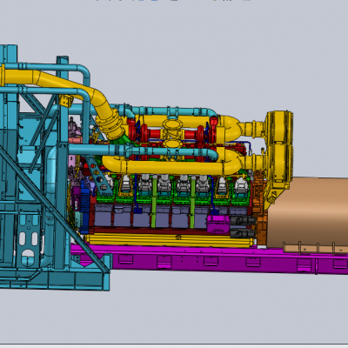Select the upper cyan coolant pipe above the engine

(168, 110)
